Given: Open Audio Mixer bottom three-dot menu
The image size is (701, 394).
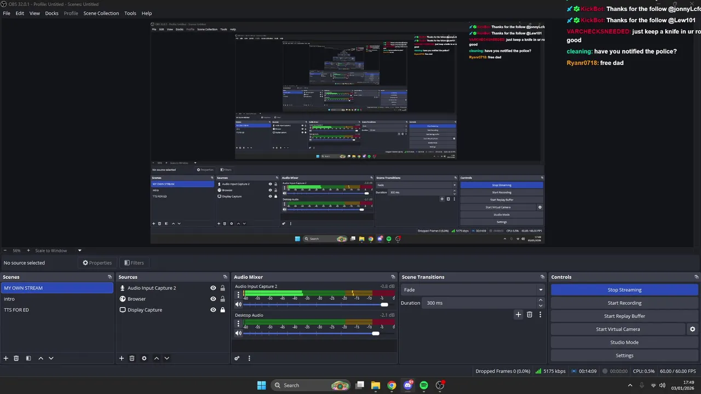Looking at the screenshot, I should click(249, 358).
